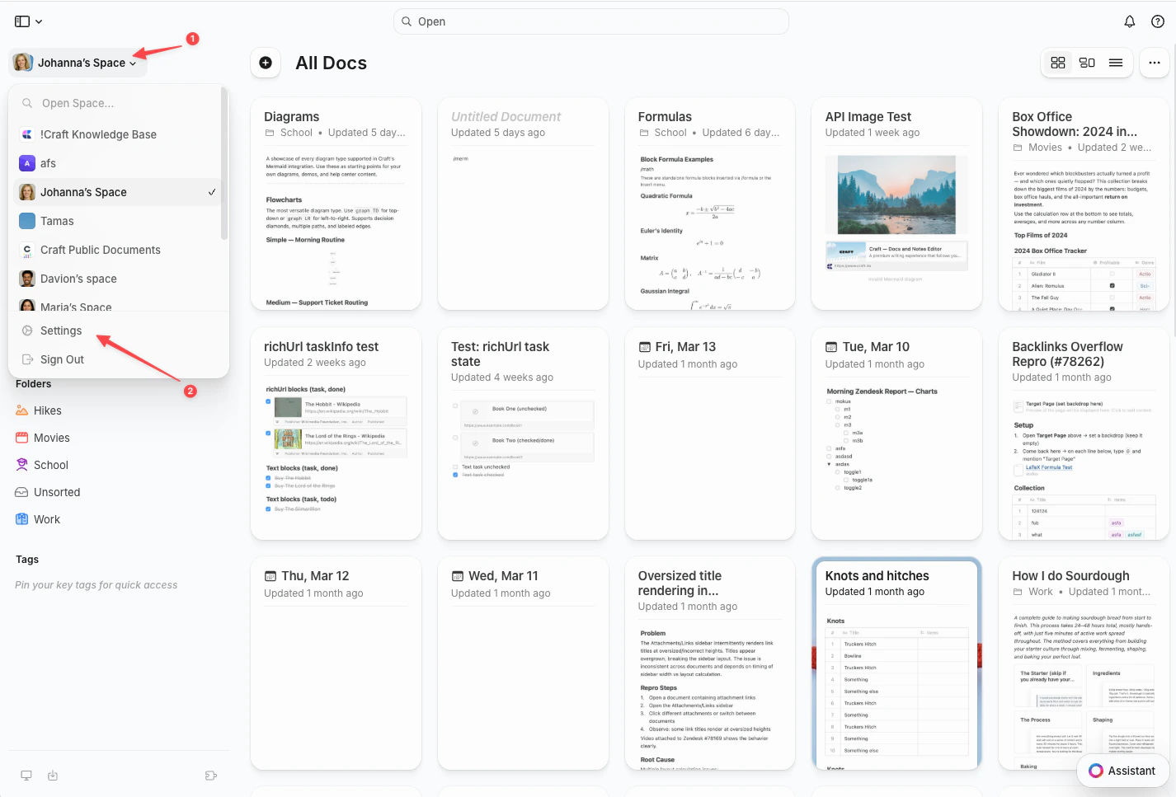Open the Untitled Document card
Viewport: 1176px width, 797px height.
pyautogui.click(x=523, y=204)
